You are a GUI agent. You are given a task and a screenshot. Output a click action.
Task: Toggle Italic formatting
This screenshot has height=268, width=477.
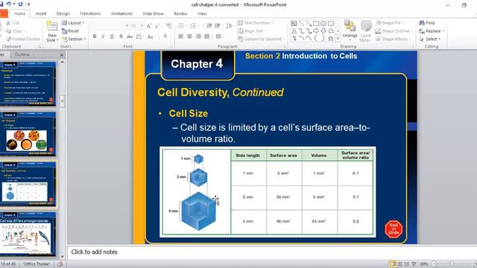pyautogui.click(x=103, y=36)
